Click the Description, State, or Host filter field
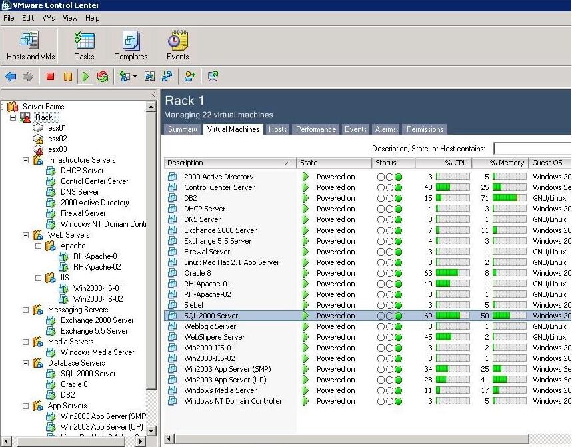 tap(533, 149)
